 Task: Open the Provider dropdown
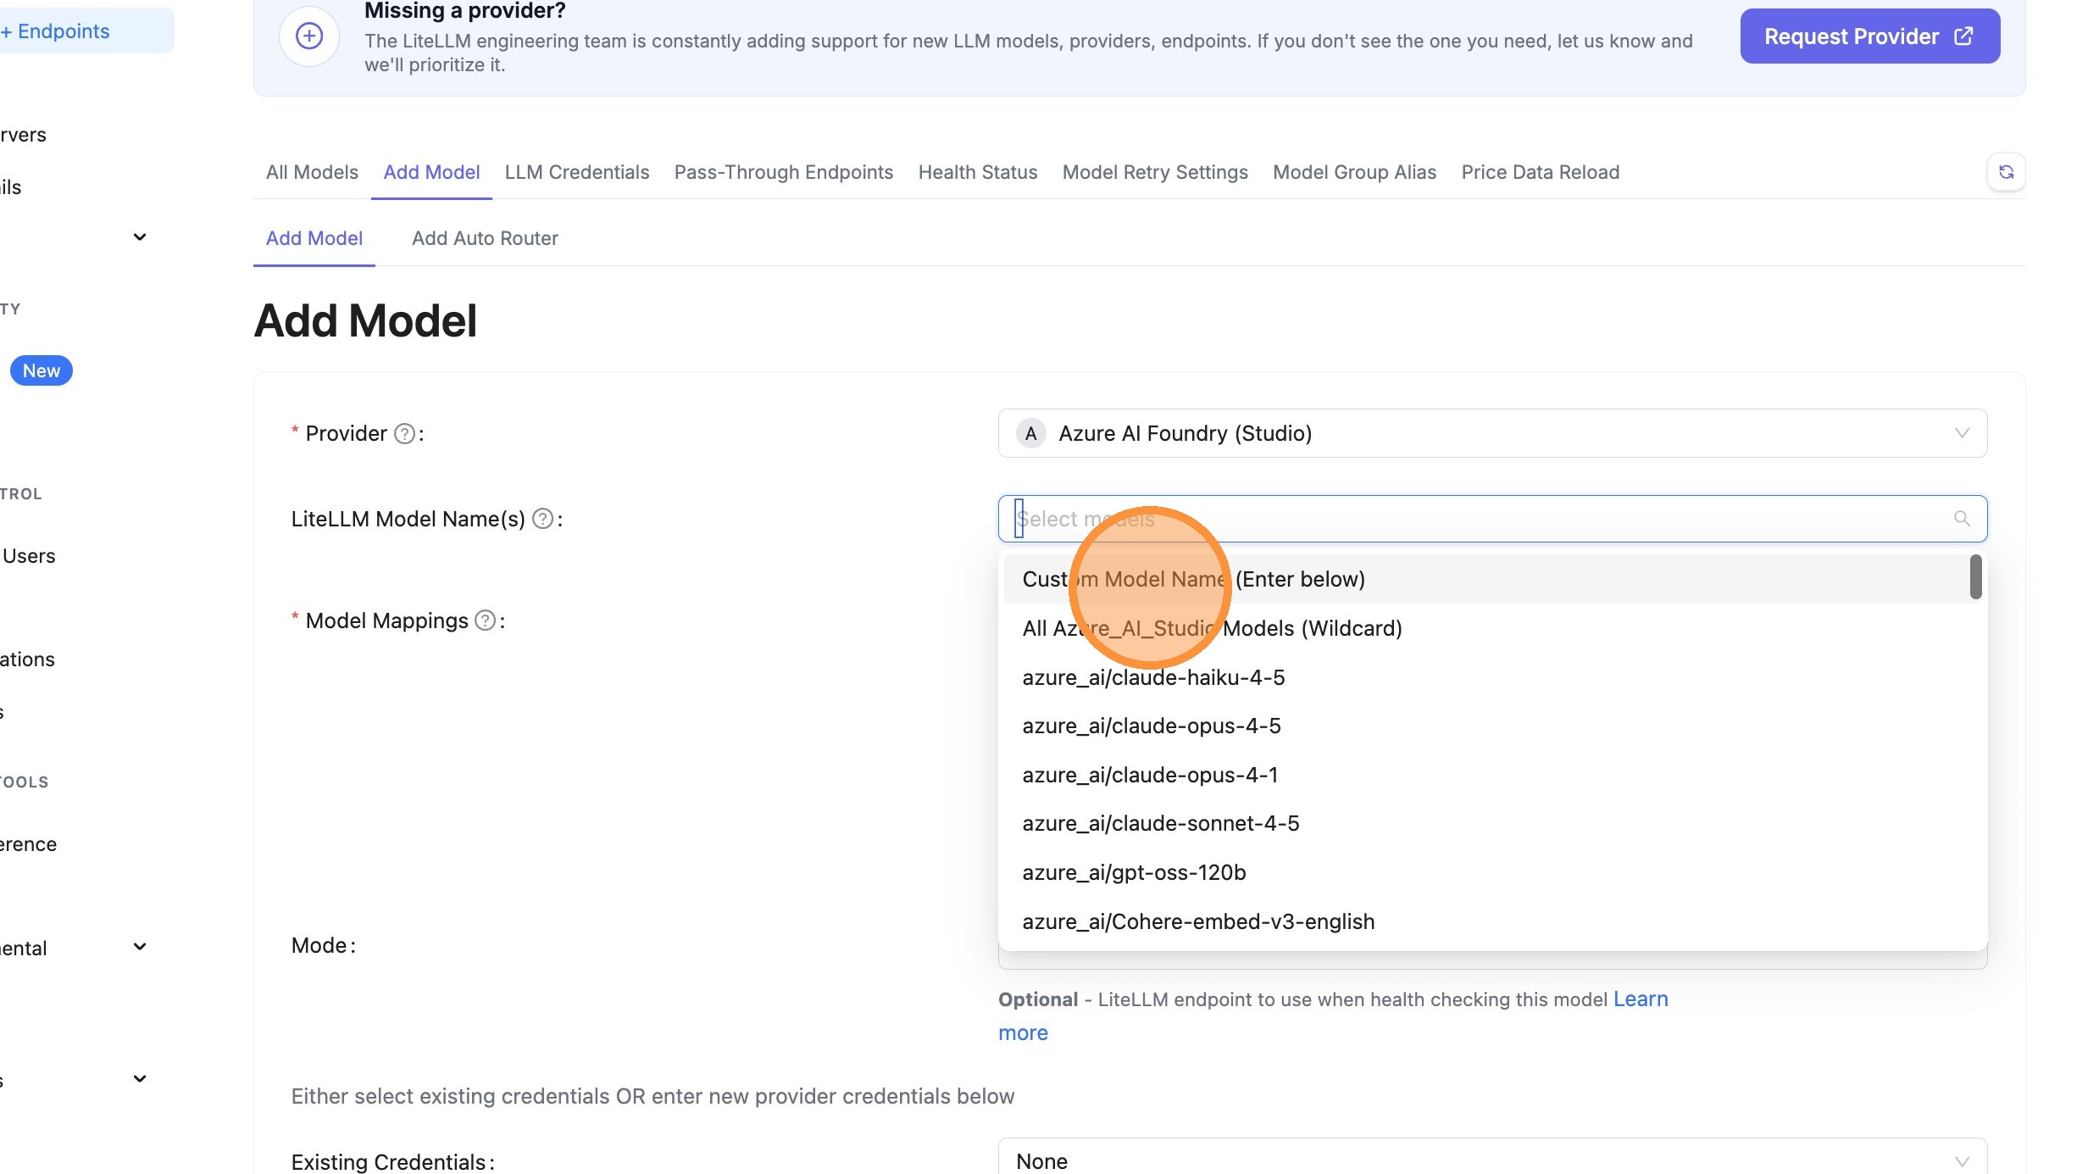[x=1491, y=434]
